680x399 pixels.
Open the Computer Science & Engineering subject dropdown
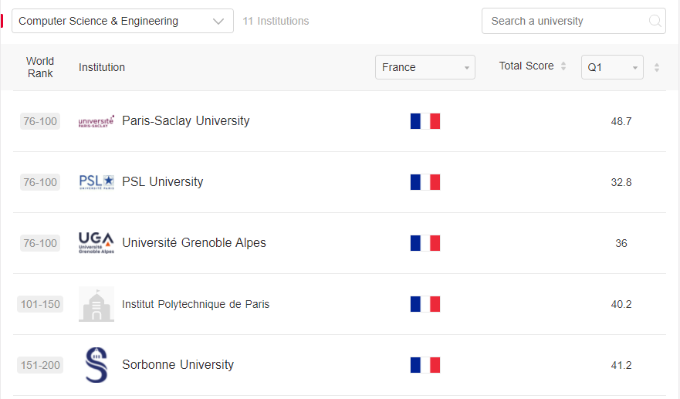click(122, 21)
